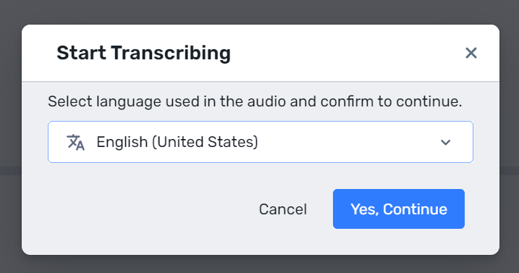Choose the Cancel text link
The width and height of the screenshot is (519, 273).
[283, 209]
